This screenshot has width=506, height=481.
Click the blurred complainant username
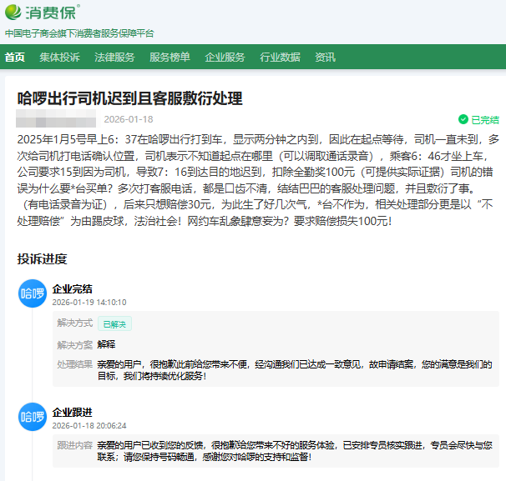(57, 118)
